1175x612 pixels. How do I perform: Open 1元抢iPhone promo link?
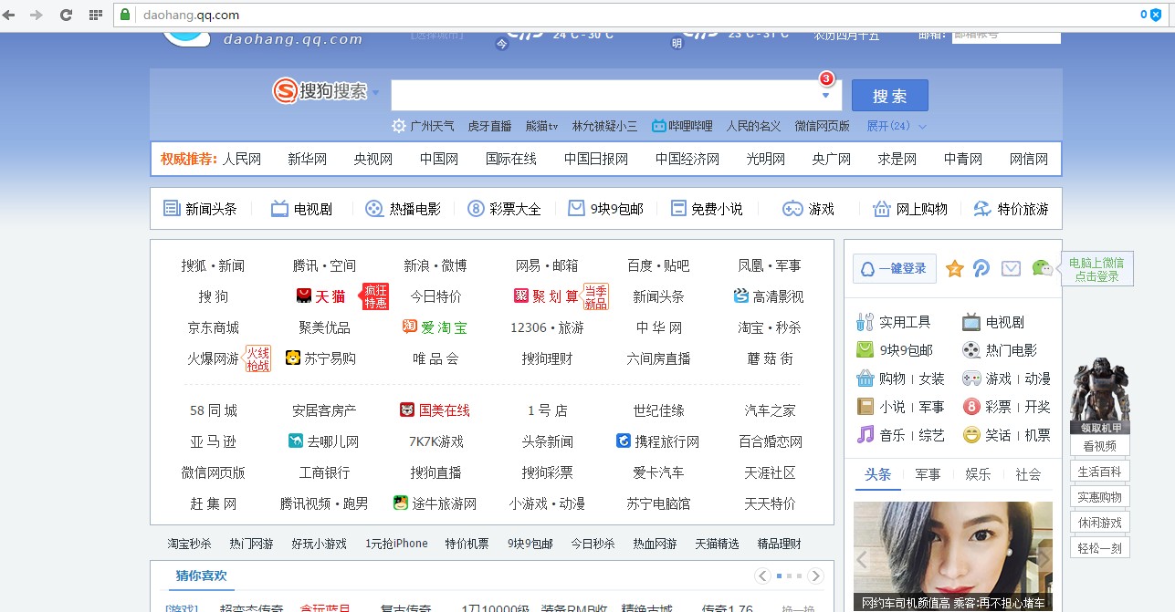396,544
